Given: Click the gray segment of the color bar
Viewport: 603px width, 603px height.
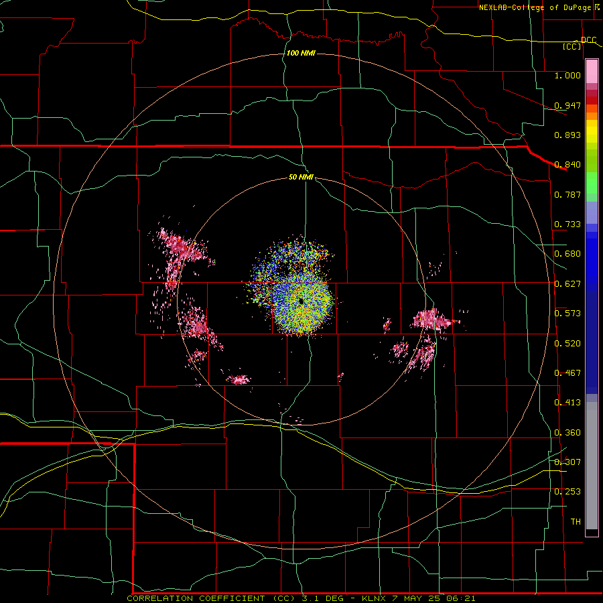Looking at the screenshot, I should [592, 466].
